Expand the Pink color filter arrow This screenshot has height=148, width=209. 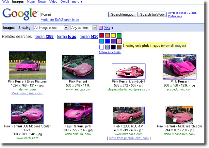(x=112, y=28)
